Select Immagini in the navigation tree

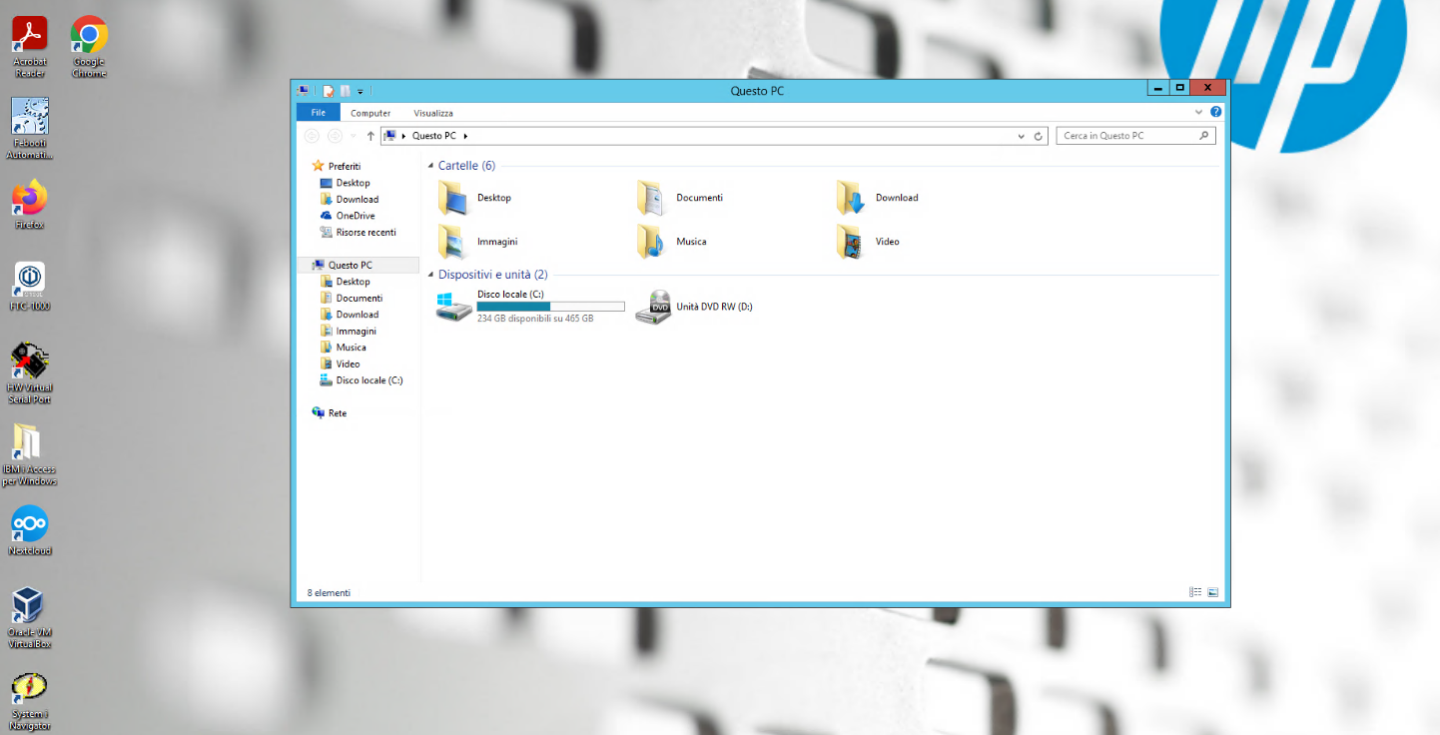pos(349,332)
